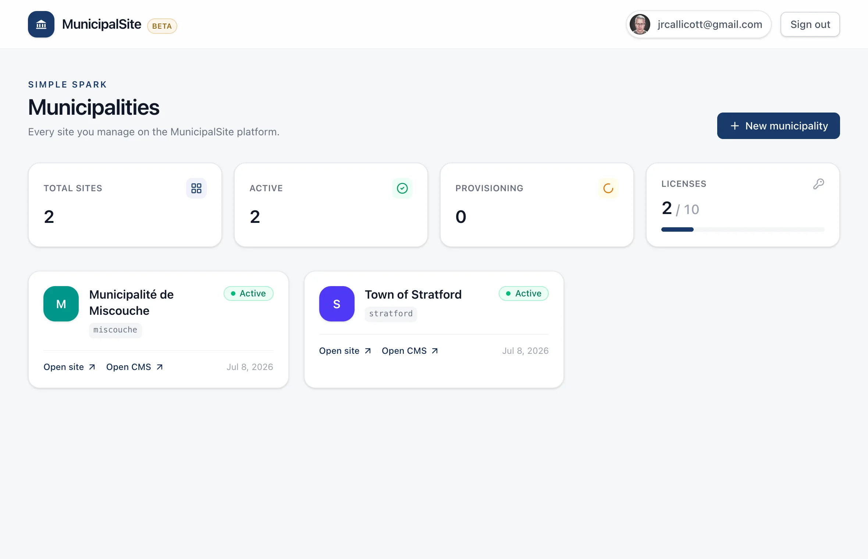Click the Provisioning count 0

[x=461, y=217]
